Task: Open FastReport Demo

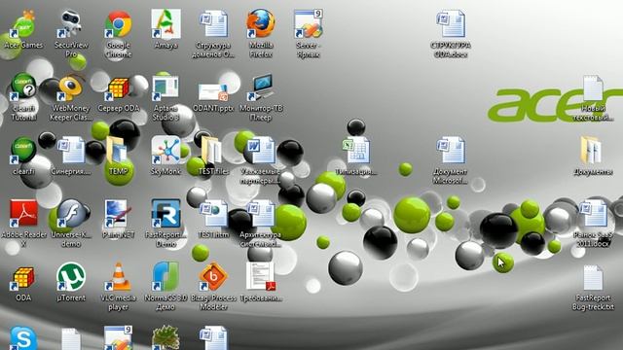Action: coord(165,214)
